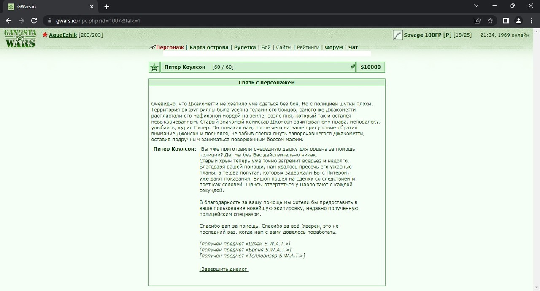
Task: Open the Форум menu link
Action: [x=334, y=47]
